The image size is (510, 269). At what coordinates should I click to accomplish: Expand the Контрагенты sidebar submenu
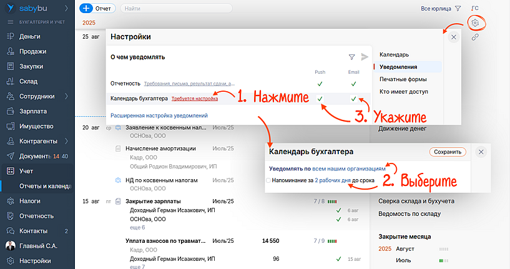point(66,141)
